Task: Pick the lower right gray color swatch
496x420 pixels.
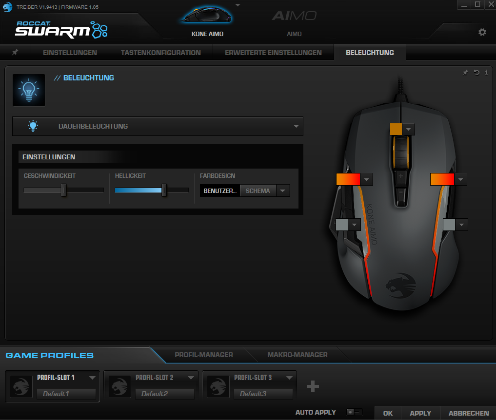Action: (x=449, y=225)
